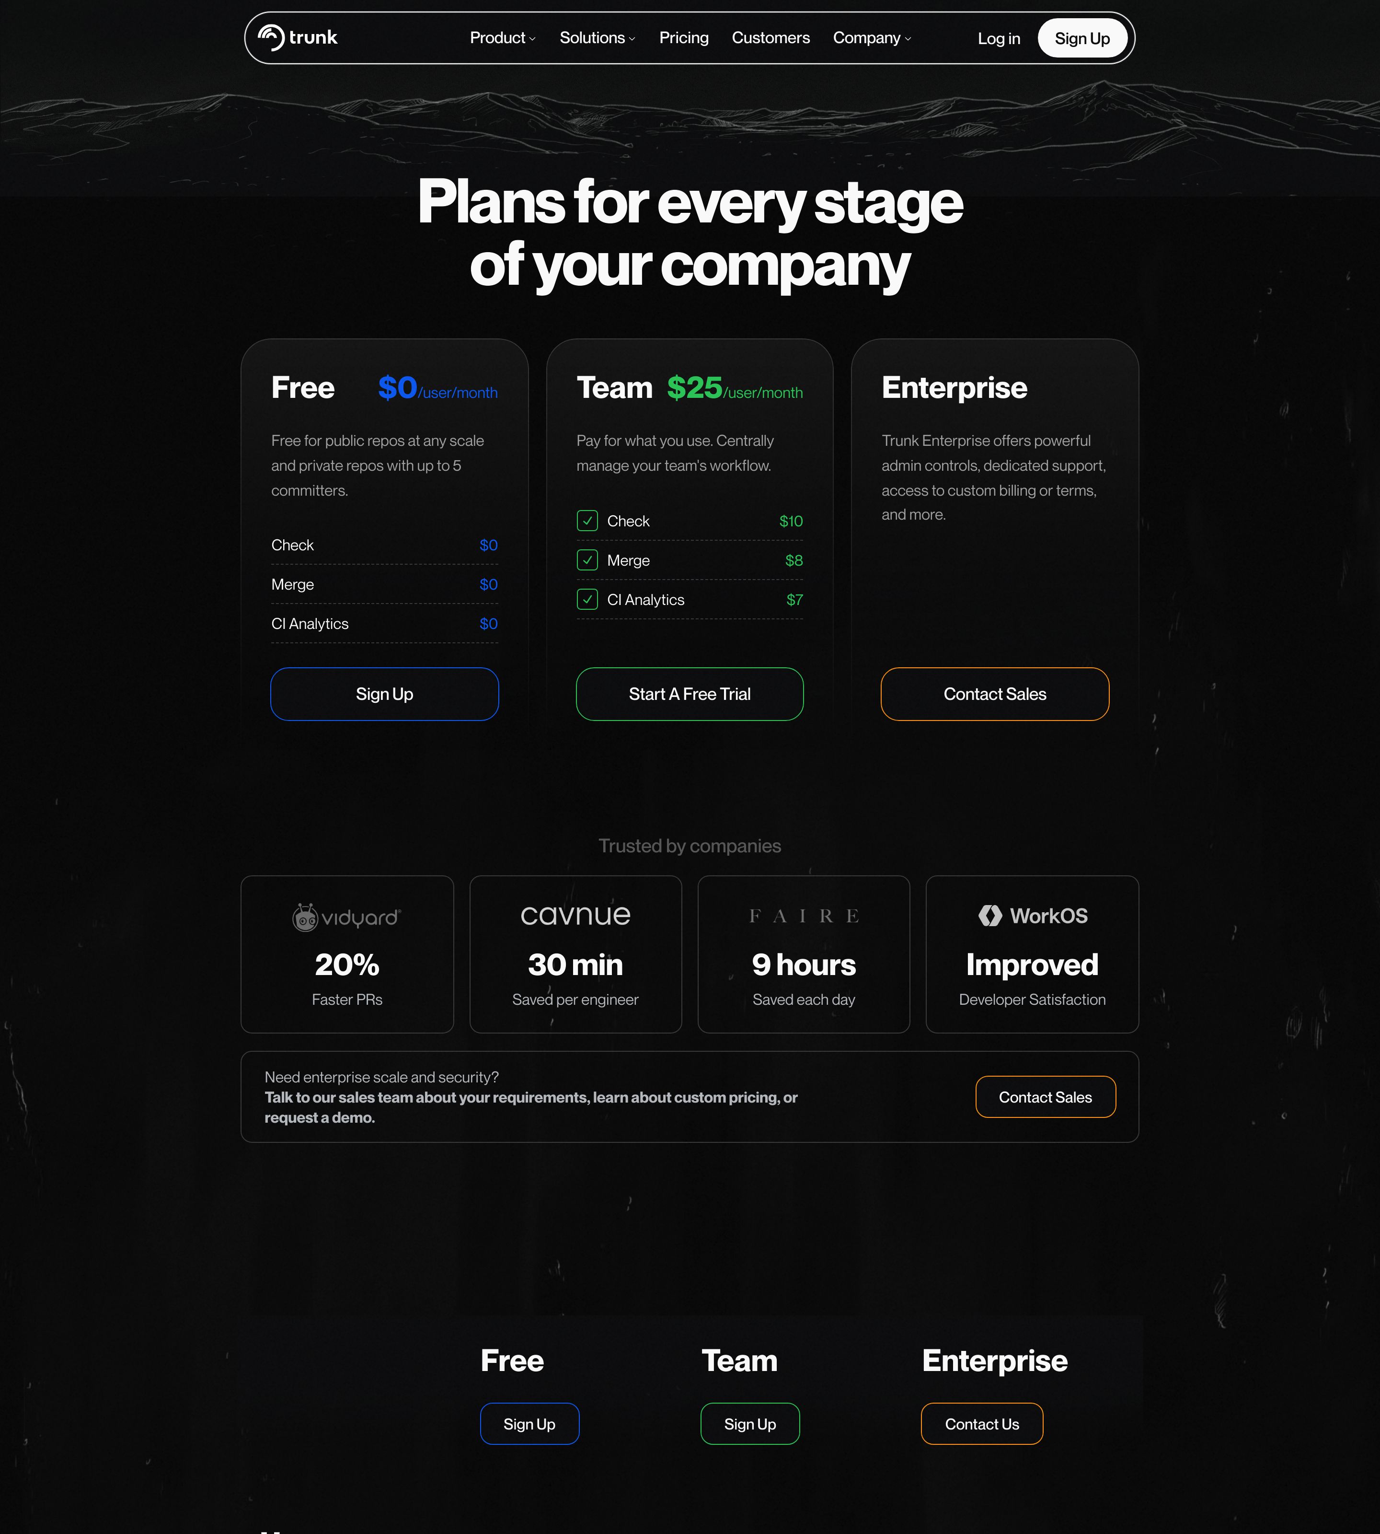Open the Solutions dropdown
This screenshot has width=1380, height=1534.
(x=598, y=38)
